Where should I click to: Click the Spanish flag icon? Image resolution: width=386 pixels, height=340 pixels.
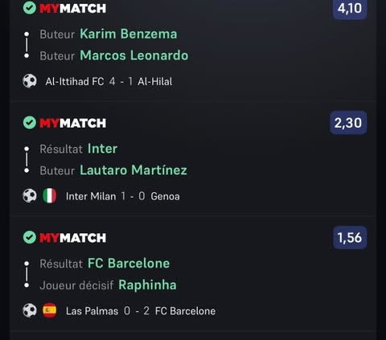pos(50,310)
